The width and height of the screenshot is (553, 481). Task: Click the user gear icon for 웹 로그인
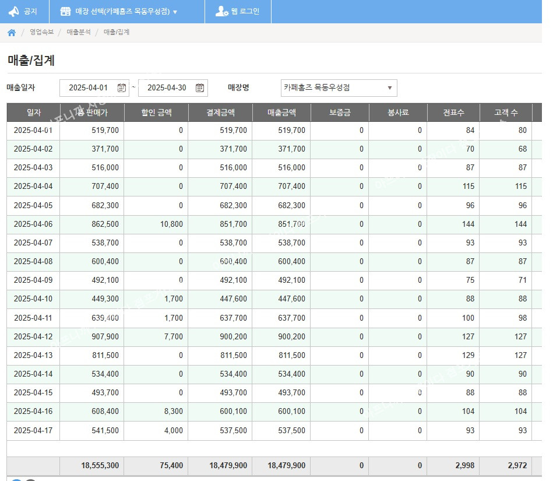222,11
